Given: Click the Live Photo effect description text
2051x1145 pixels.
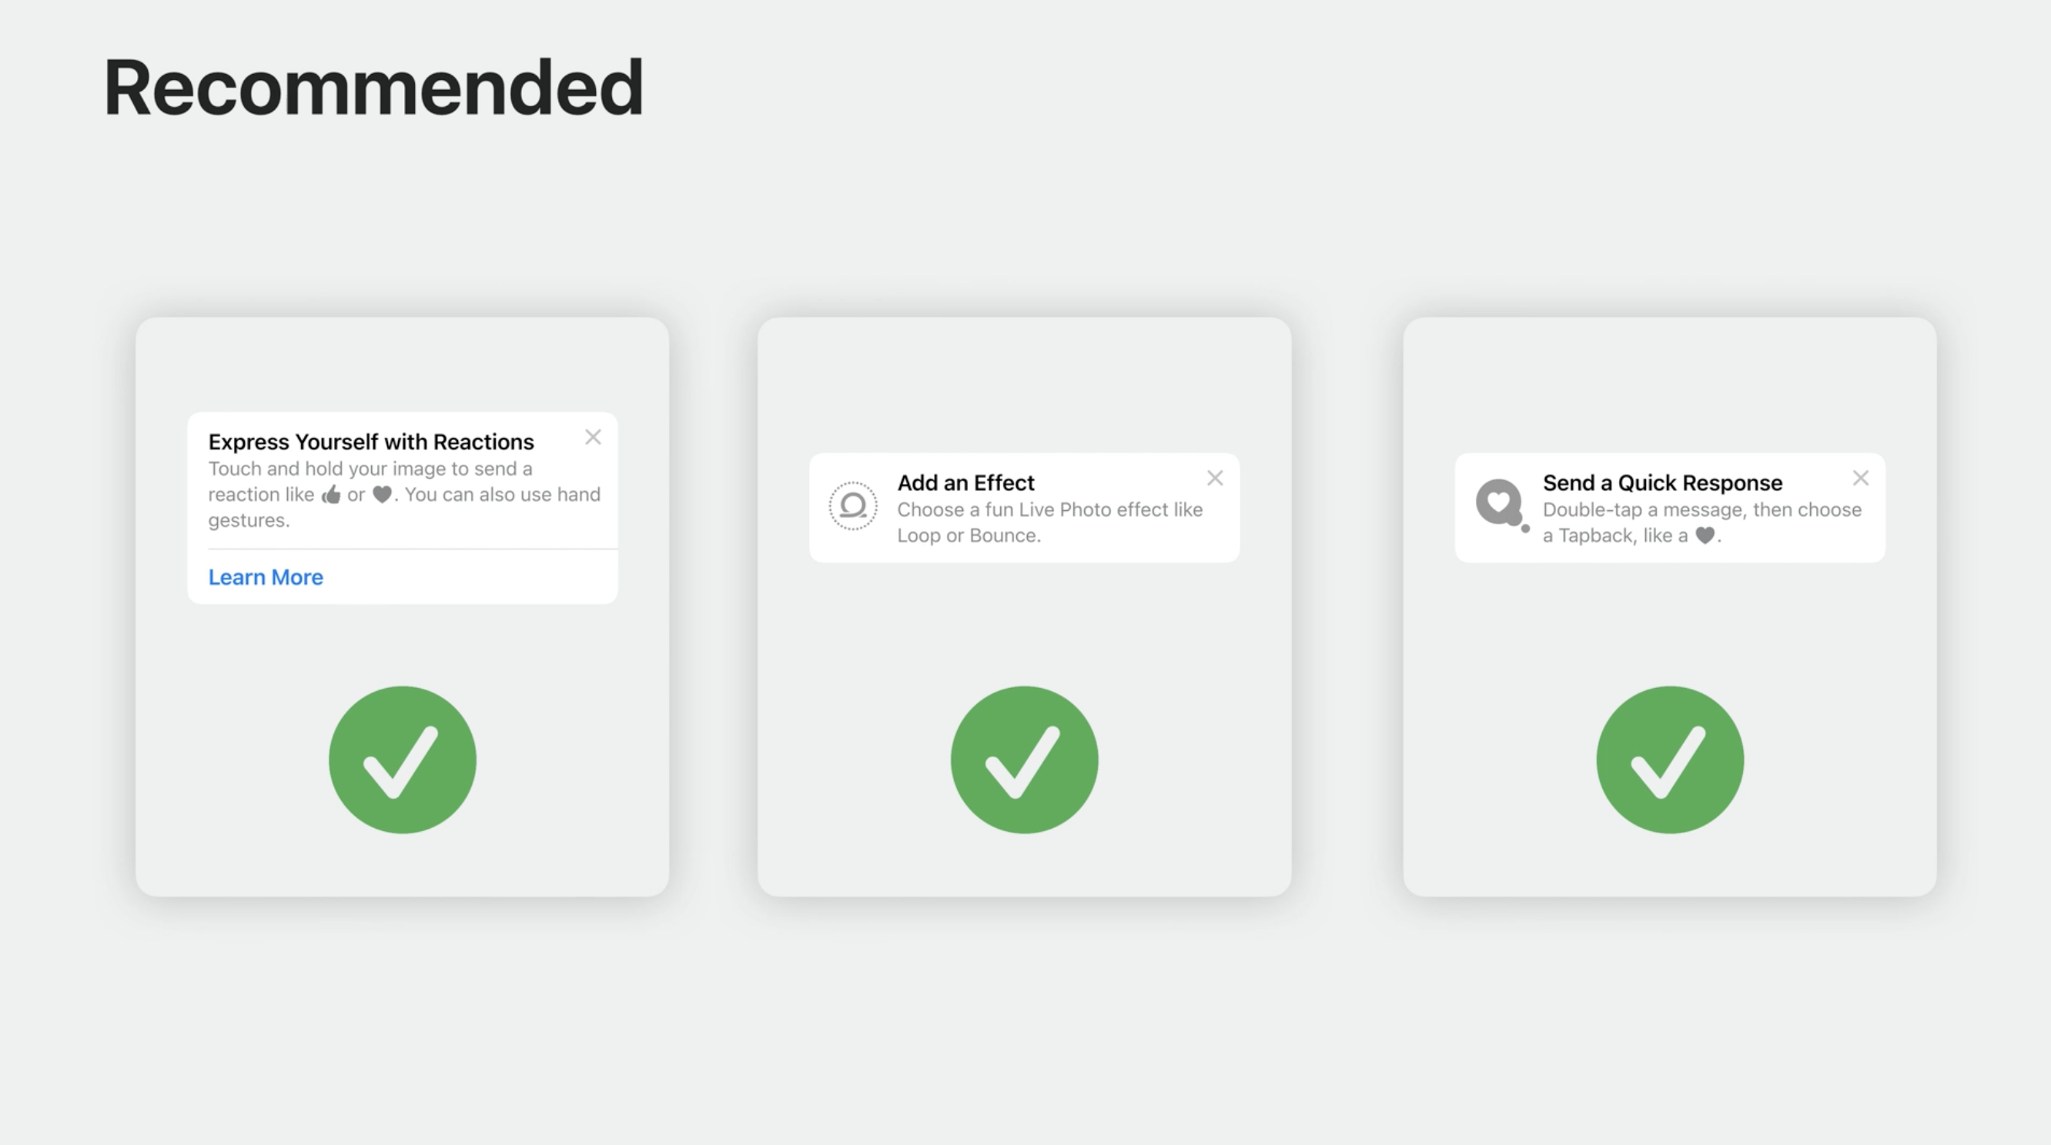Looking at the screenshot, I should point(1049,522).
